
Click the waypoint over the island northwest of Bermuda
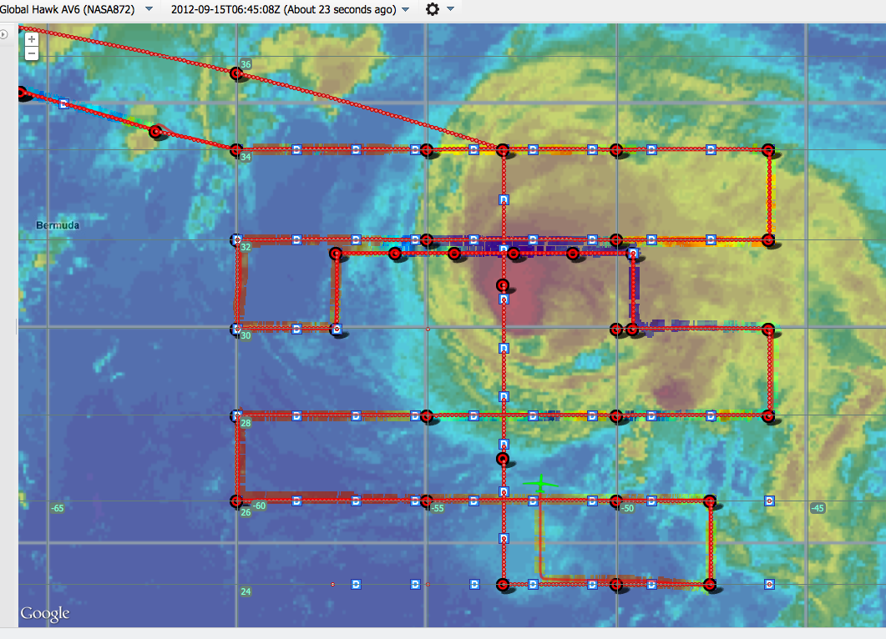coord(155,131)
